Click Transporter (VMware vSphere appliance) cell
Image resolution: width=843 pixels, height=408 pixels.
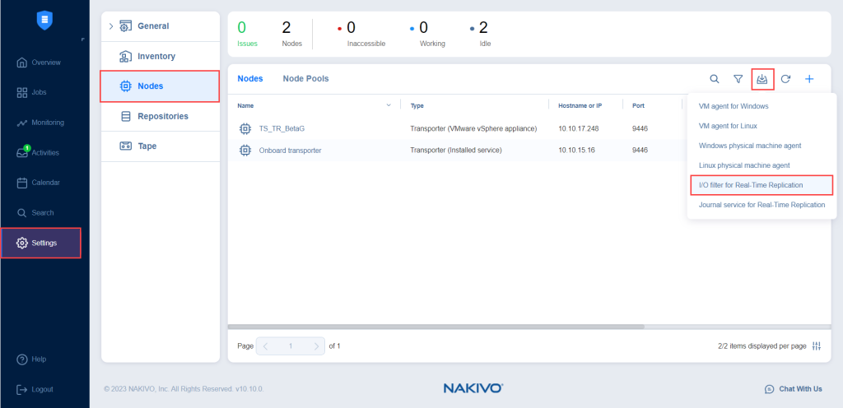(x=473, y=129)
